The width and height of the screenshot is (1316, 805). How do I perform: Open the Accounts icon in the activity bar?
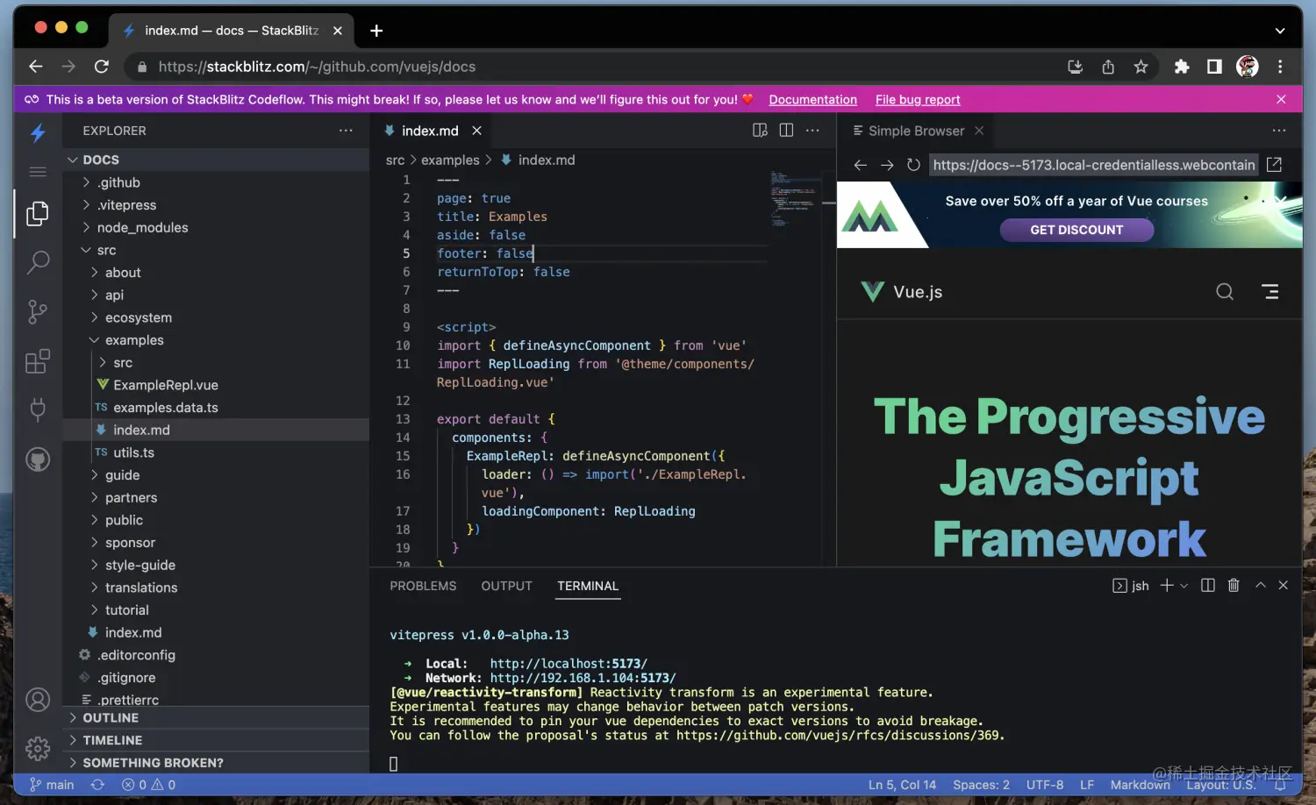(38, 700)
